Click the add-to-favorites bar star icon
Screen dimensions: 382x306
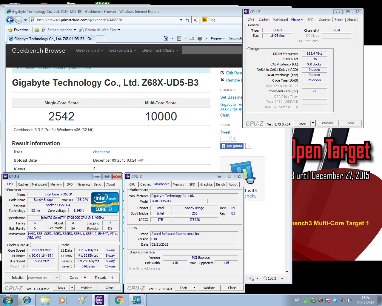(x=37, y=30)
